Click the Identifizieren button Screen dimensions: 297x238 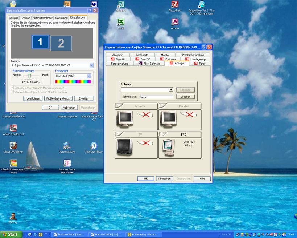click(33, 98)
